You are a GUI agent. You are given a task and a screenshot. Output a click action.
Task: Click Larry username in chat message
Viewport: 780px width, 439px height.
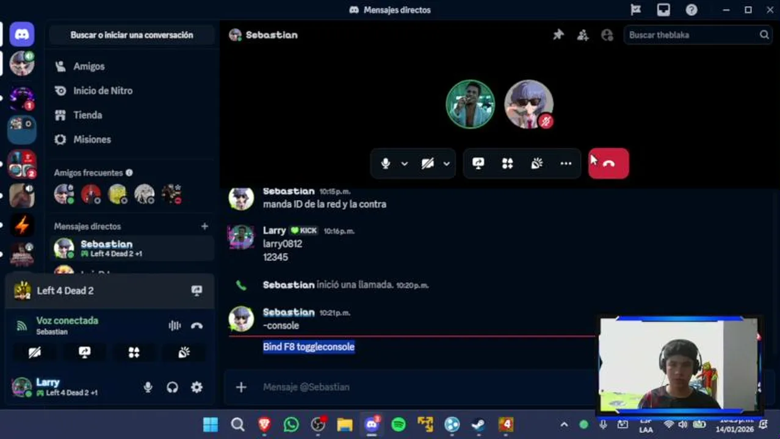pyautogui.click(x=275, y=230)
